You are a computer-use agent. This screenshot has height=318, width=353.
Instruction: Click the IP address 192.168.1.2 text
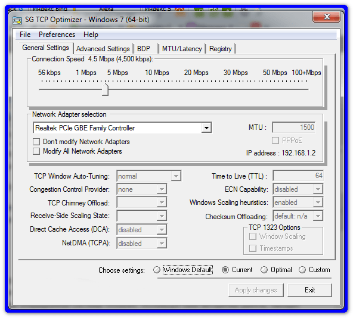pyautogui.click(x=281, y=153)
